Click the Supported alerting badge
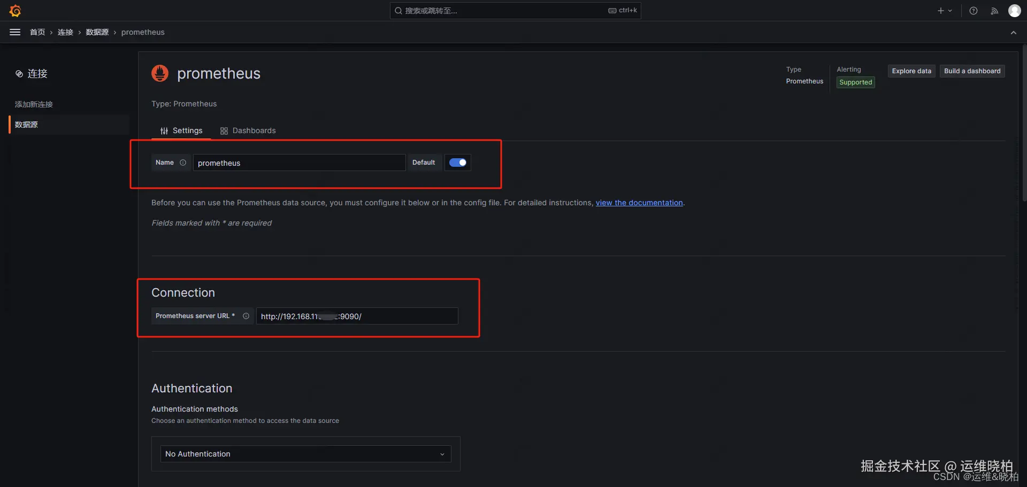Image resolution: width=1027 pixels, height=487 pixels. (x=856, y=82)
